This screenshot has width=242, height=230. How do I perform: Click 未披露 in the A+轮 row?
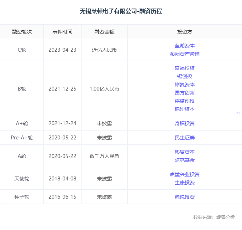pos(104,123)
